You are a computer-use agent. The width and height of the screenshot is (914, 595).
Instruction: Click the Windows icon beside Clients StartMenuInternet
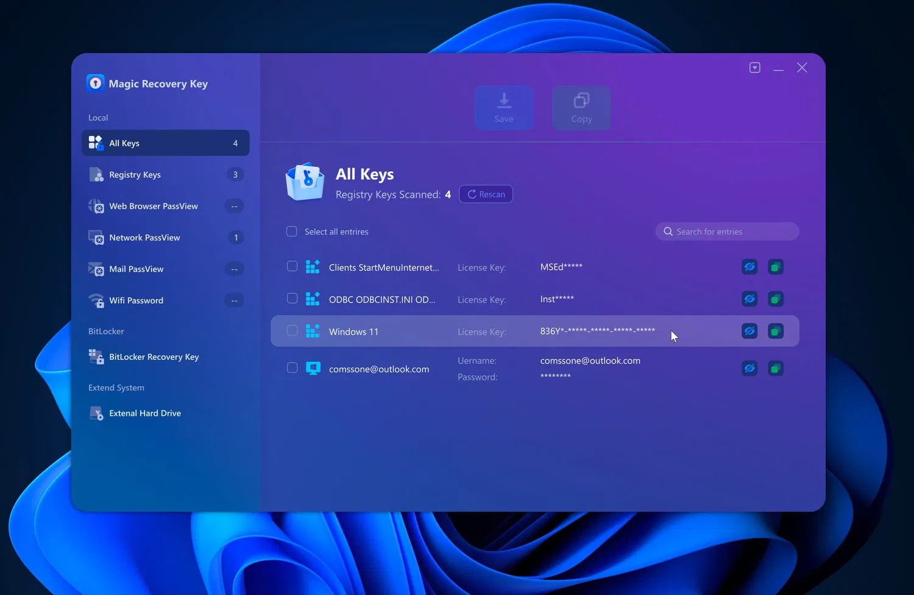pos(313,267)
